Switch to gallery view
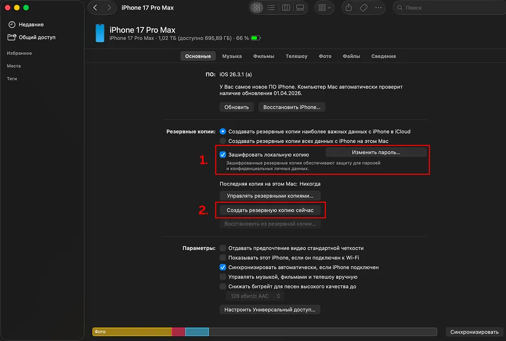 tap(300, 8)
